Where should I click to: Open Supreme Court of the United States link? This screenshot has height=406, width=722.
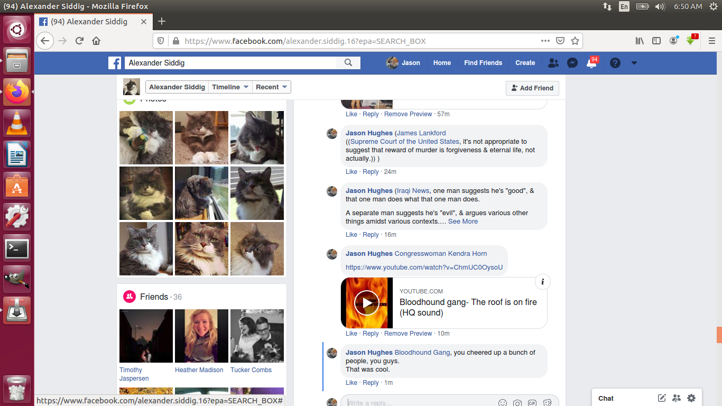405,142
